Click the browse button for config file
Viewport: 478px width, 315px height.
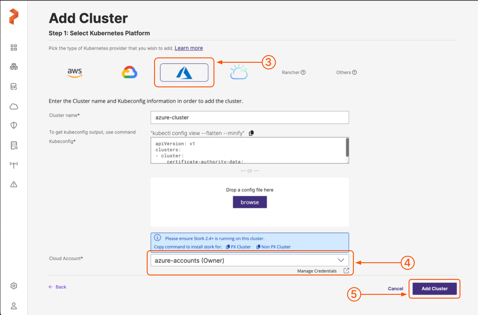250,202
